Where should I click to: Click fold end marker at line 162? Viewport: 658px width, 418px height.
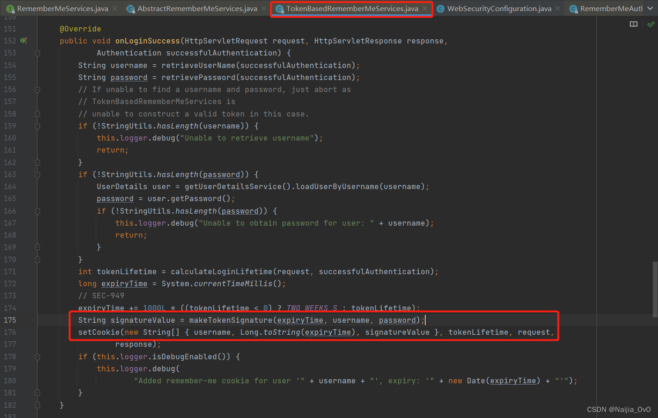coord(37,162)
